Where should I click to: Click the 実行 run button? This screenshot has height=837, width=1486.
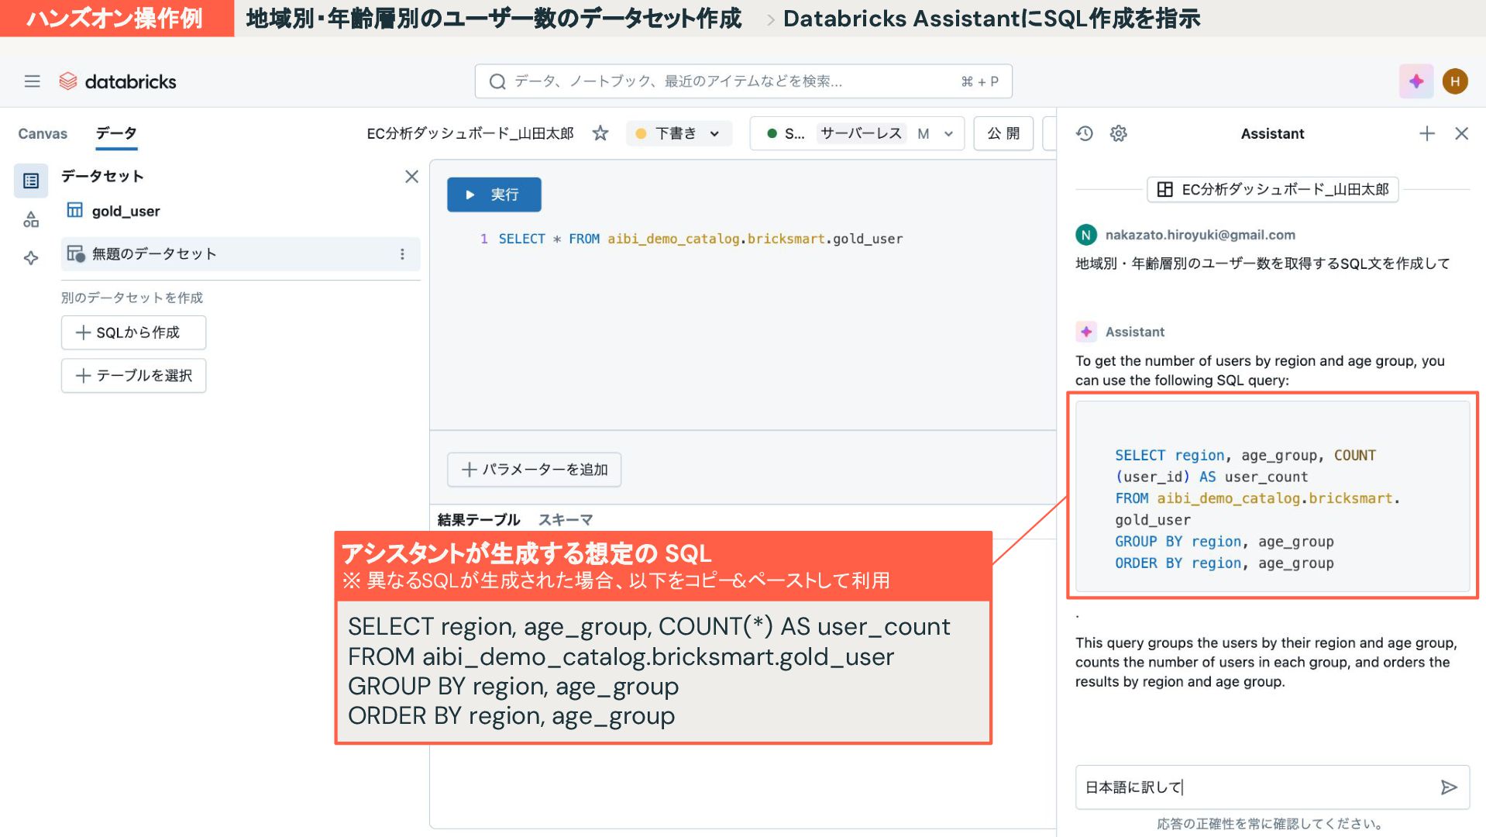point(494,195)
